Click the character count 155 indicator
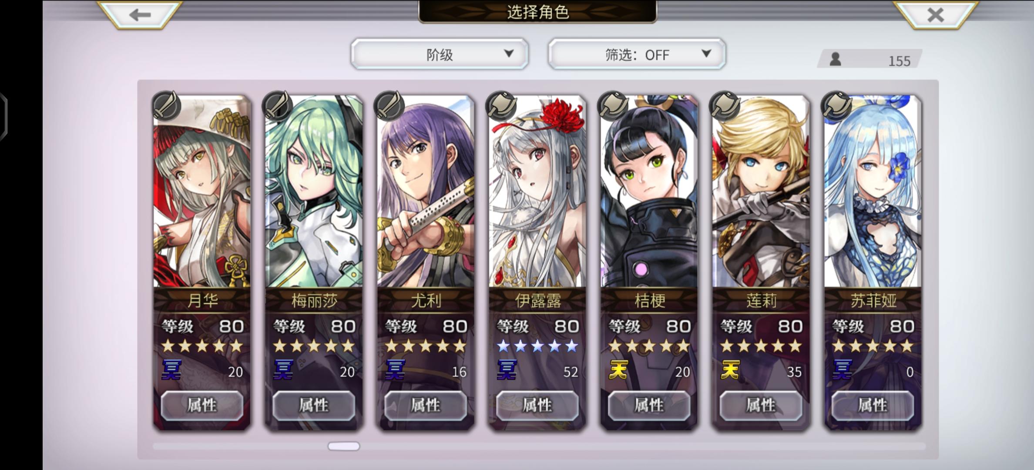The height and width of the screenshot is (470, 1034). (869, 60)
